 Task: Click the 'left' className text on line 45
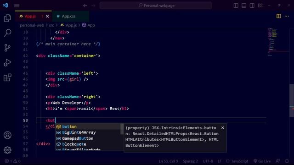(x=88, y=73)
